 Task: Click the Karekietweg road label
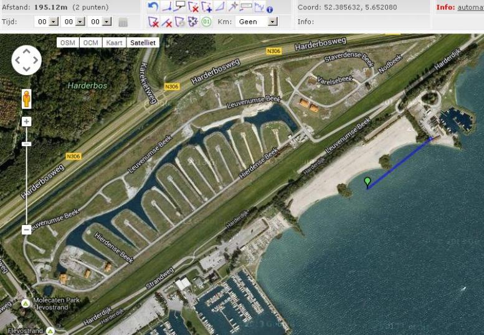point(148,83)
